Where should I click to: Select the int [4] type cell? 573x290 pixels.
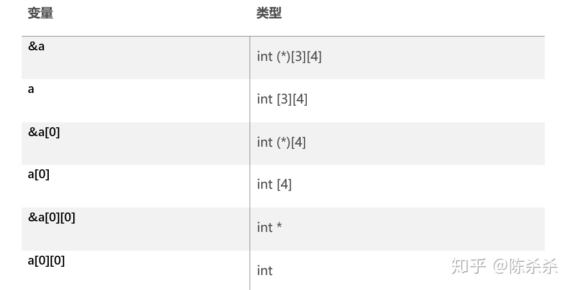[274, 184]
